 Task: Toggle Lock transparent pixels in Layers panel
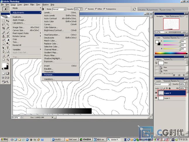[161, 88]
